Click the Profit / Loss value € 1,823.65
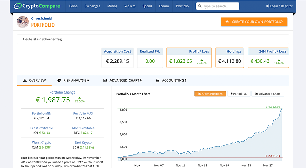Viewport: 306px width, 168px height. [181, 61]
